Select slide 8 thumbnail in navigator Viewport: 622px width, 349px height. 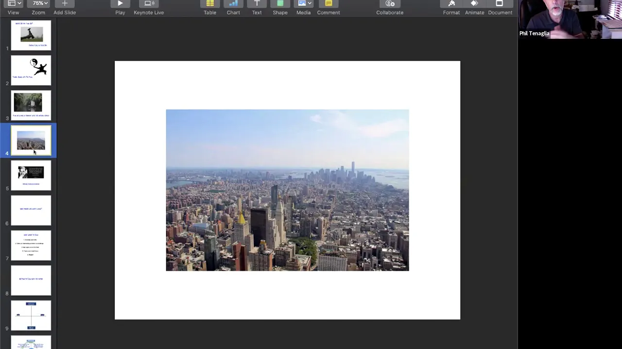point(31,280)
